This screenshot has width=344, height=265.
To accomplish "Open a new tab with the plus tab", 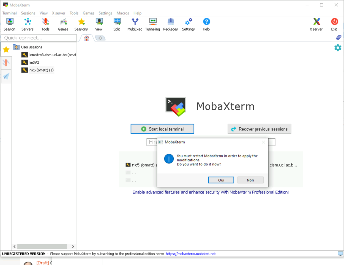I will (100, 38).
